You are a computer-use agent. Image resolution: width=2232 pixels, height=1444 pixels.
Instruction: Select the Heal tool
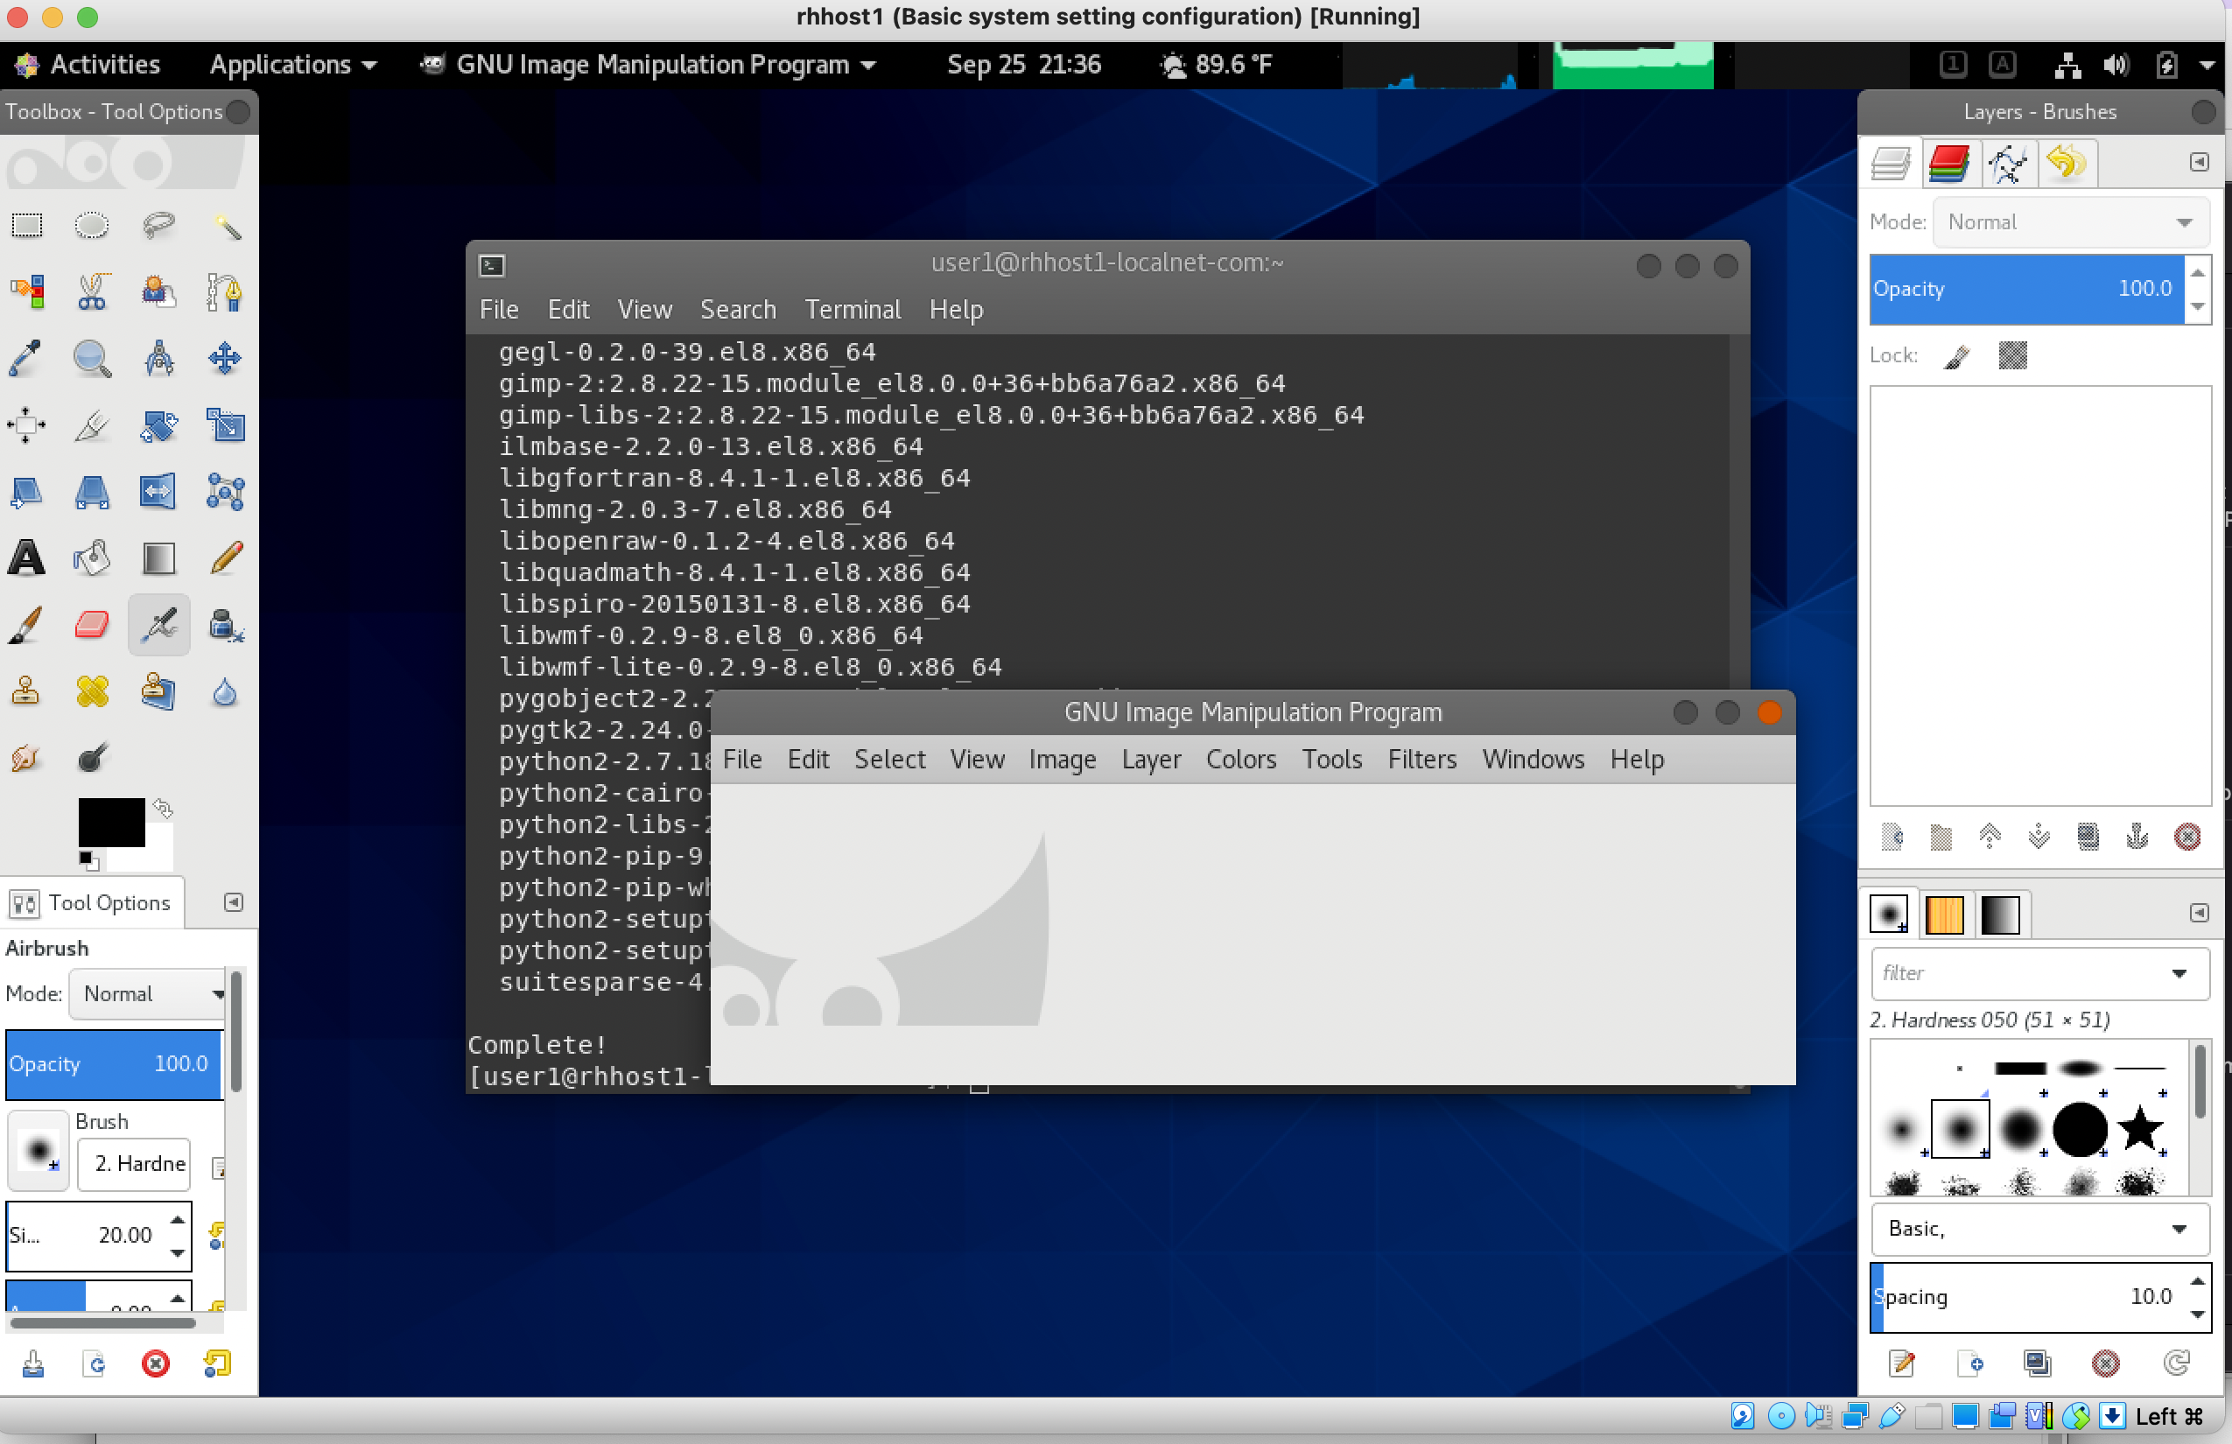pos(92,691)
